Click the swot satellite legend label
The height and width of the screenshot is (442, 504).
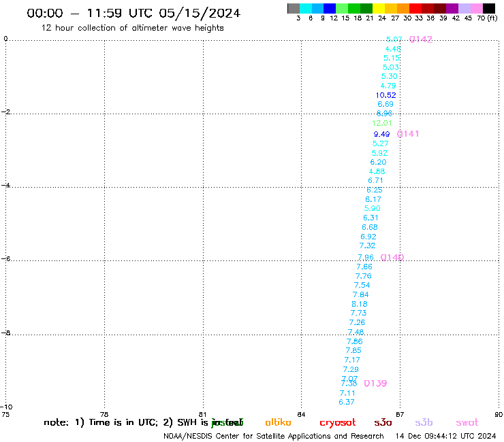pyautogui.click(x=467, y=422)
